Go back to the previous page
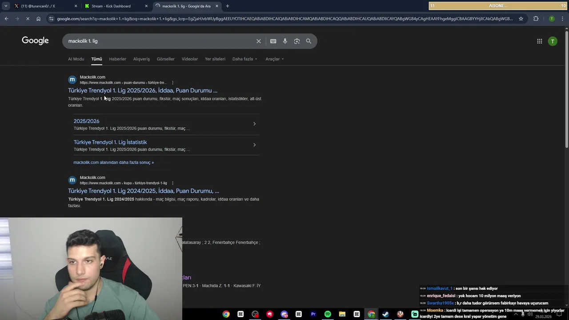569x320 pixels. tap(6, 19)
